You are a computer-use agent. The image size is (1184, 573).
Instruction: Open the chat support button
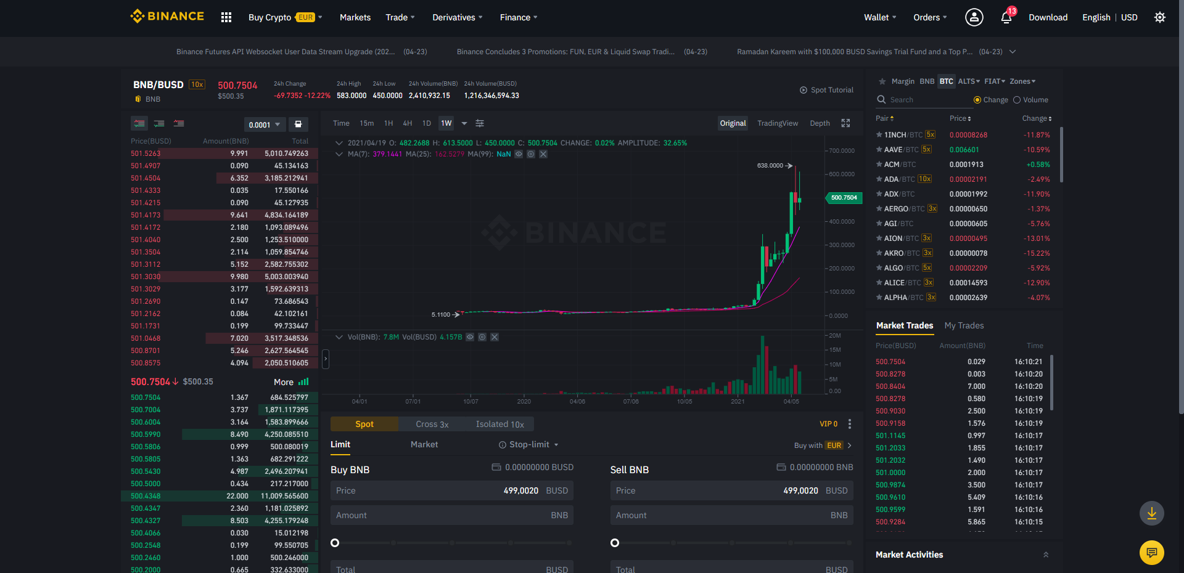click(x=1151, y=553)
